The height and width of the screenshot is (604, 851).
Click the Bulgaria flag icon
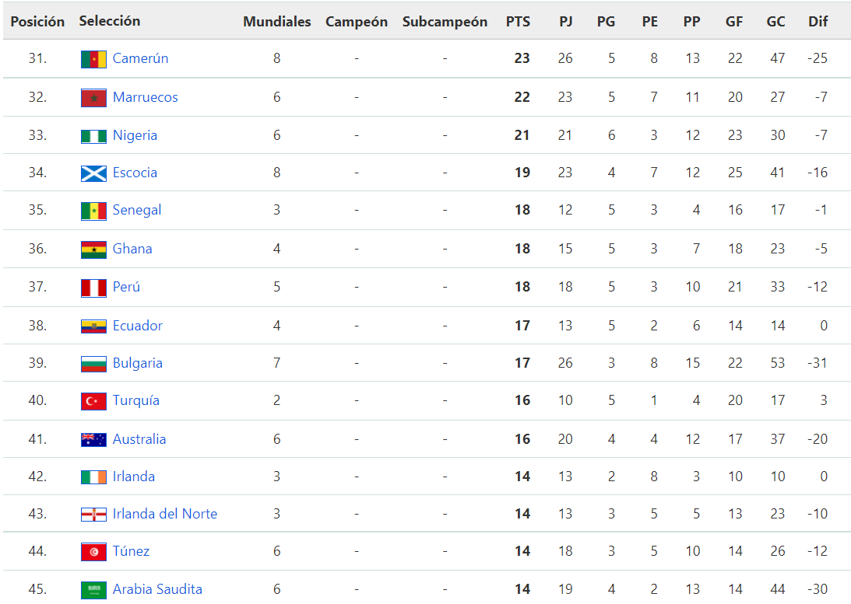(93, 364)
